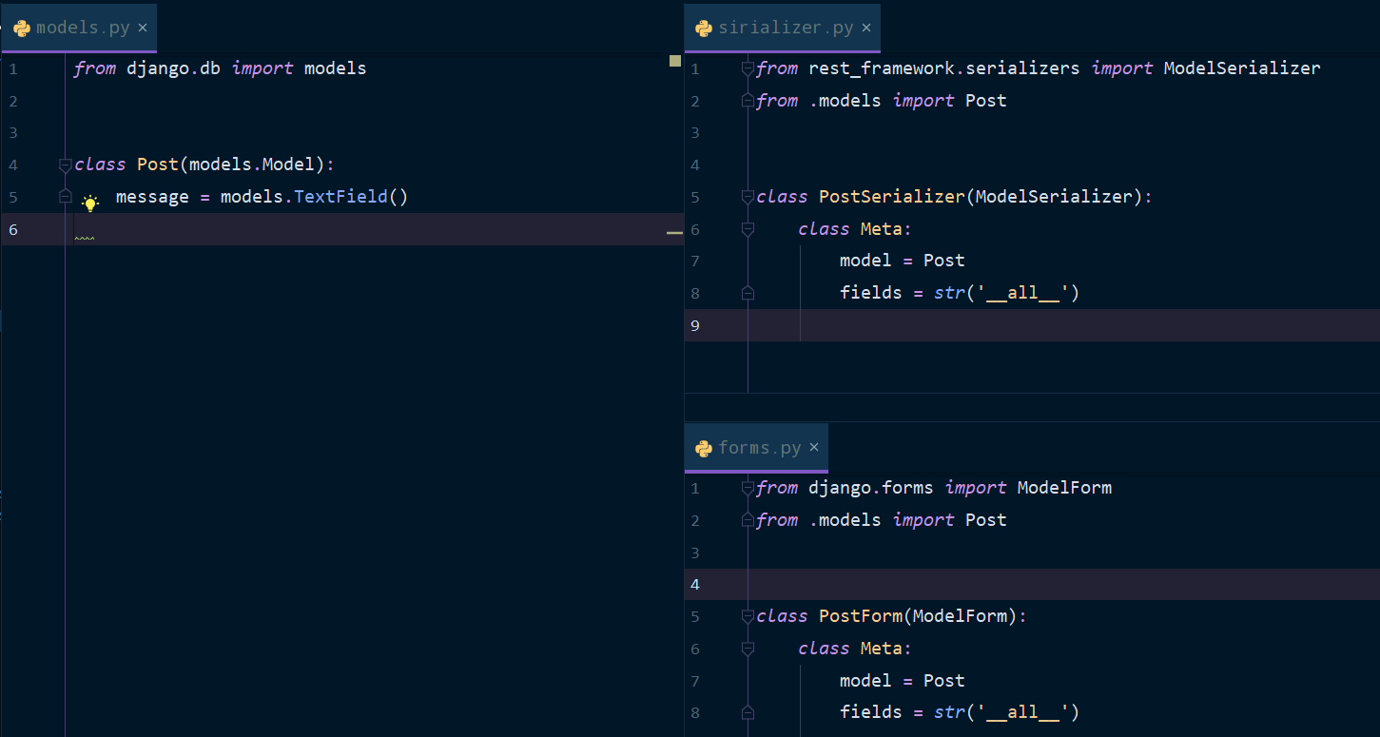Click the warning stripe mark in models.py scrollbar
The width and height of the screenshot is (1380, 737).
coord(675,232)
